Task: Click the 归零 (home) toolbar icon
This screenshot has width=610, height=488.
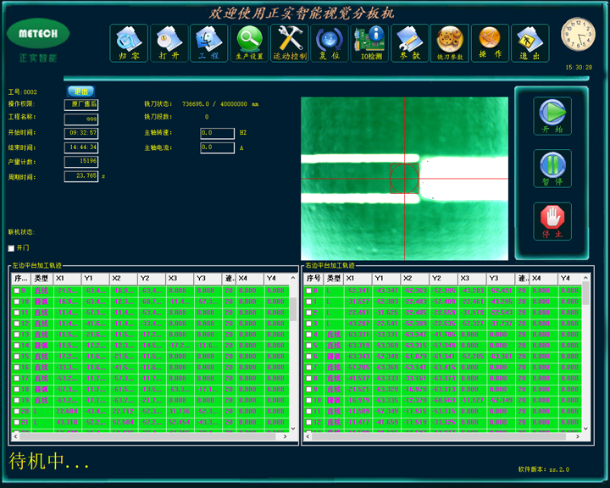Action: tap(129, 43)
